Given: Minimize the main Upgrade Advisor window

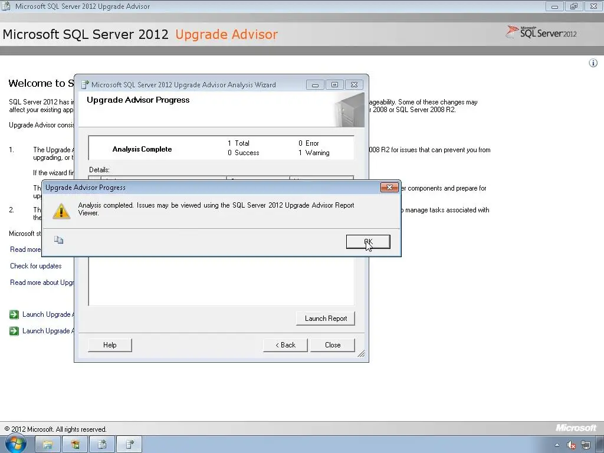Looking at the screenshot, I should [x=554, y=6].
